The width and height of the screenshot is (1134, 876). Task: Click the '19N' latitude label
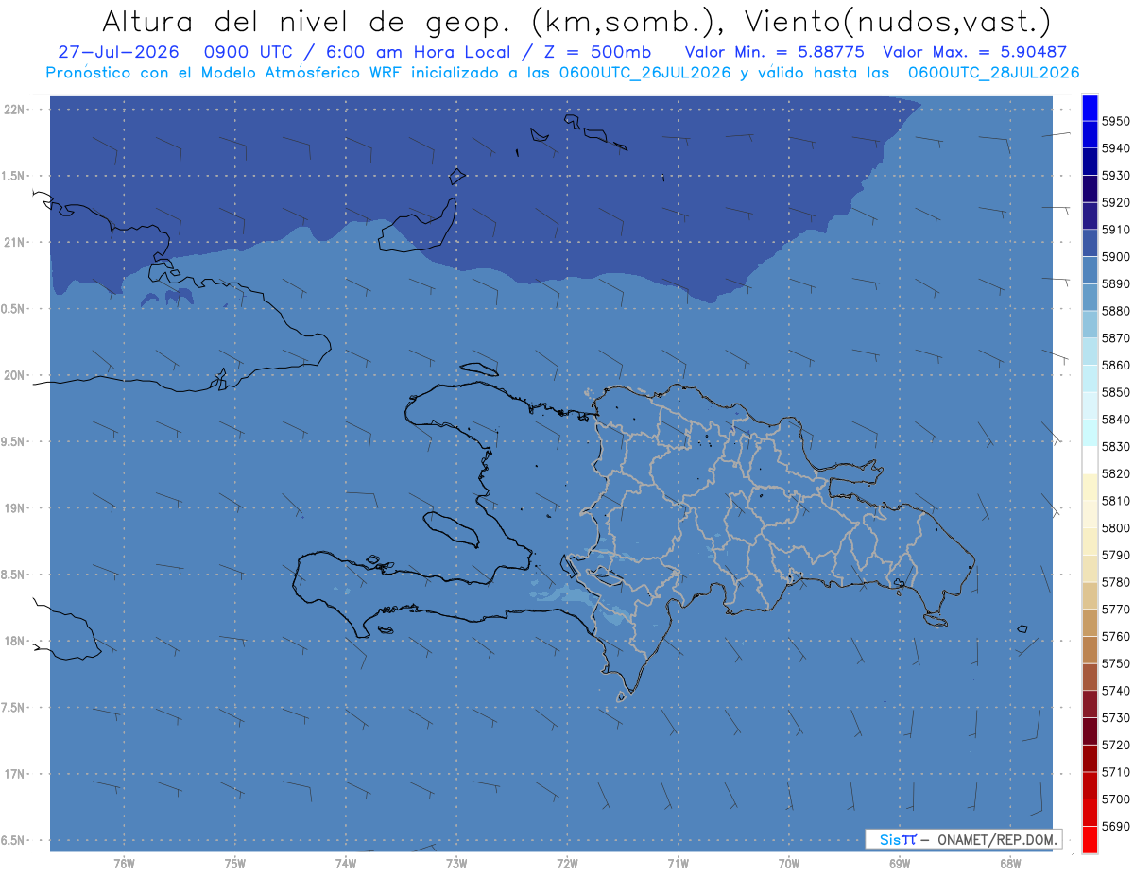click(14, 507)
